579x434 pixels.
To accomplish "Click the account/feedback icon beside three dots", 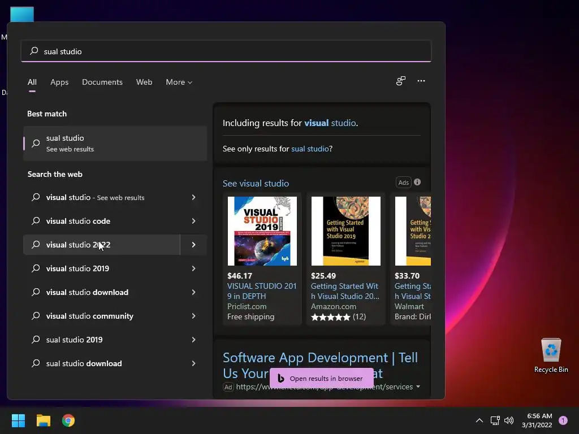I will (401, 81).
